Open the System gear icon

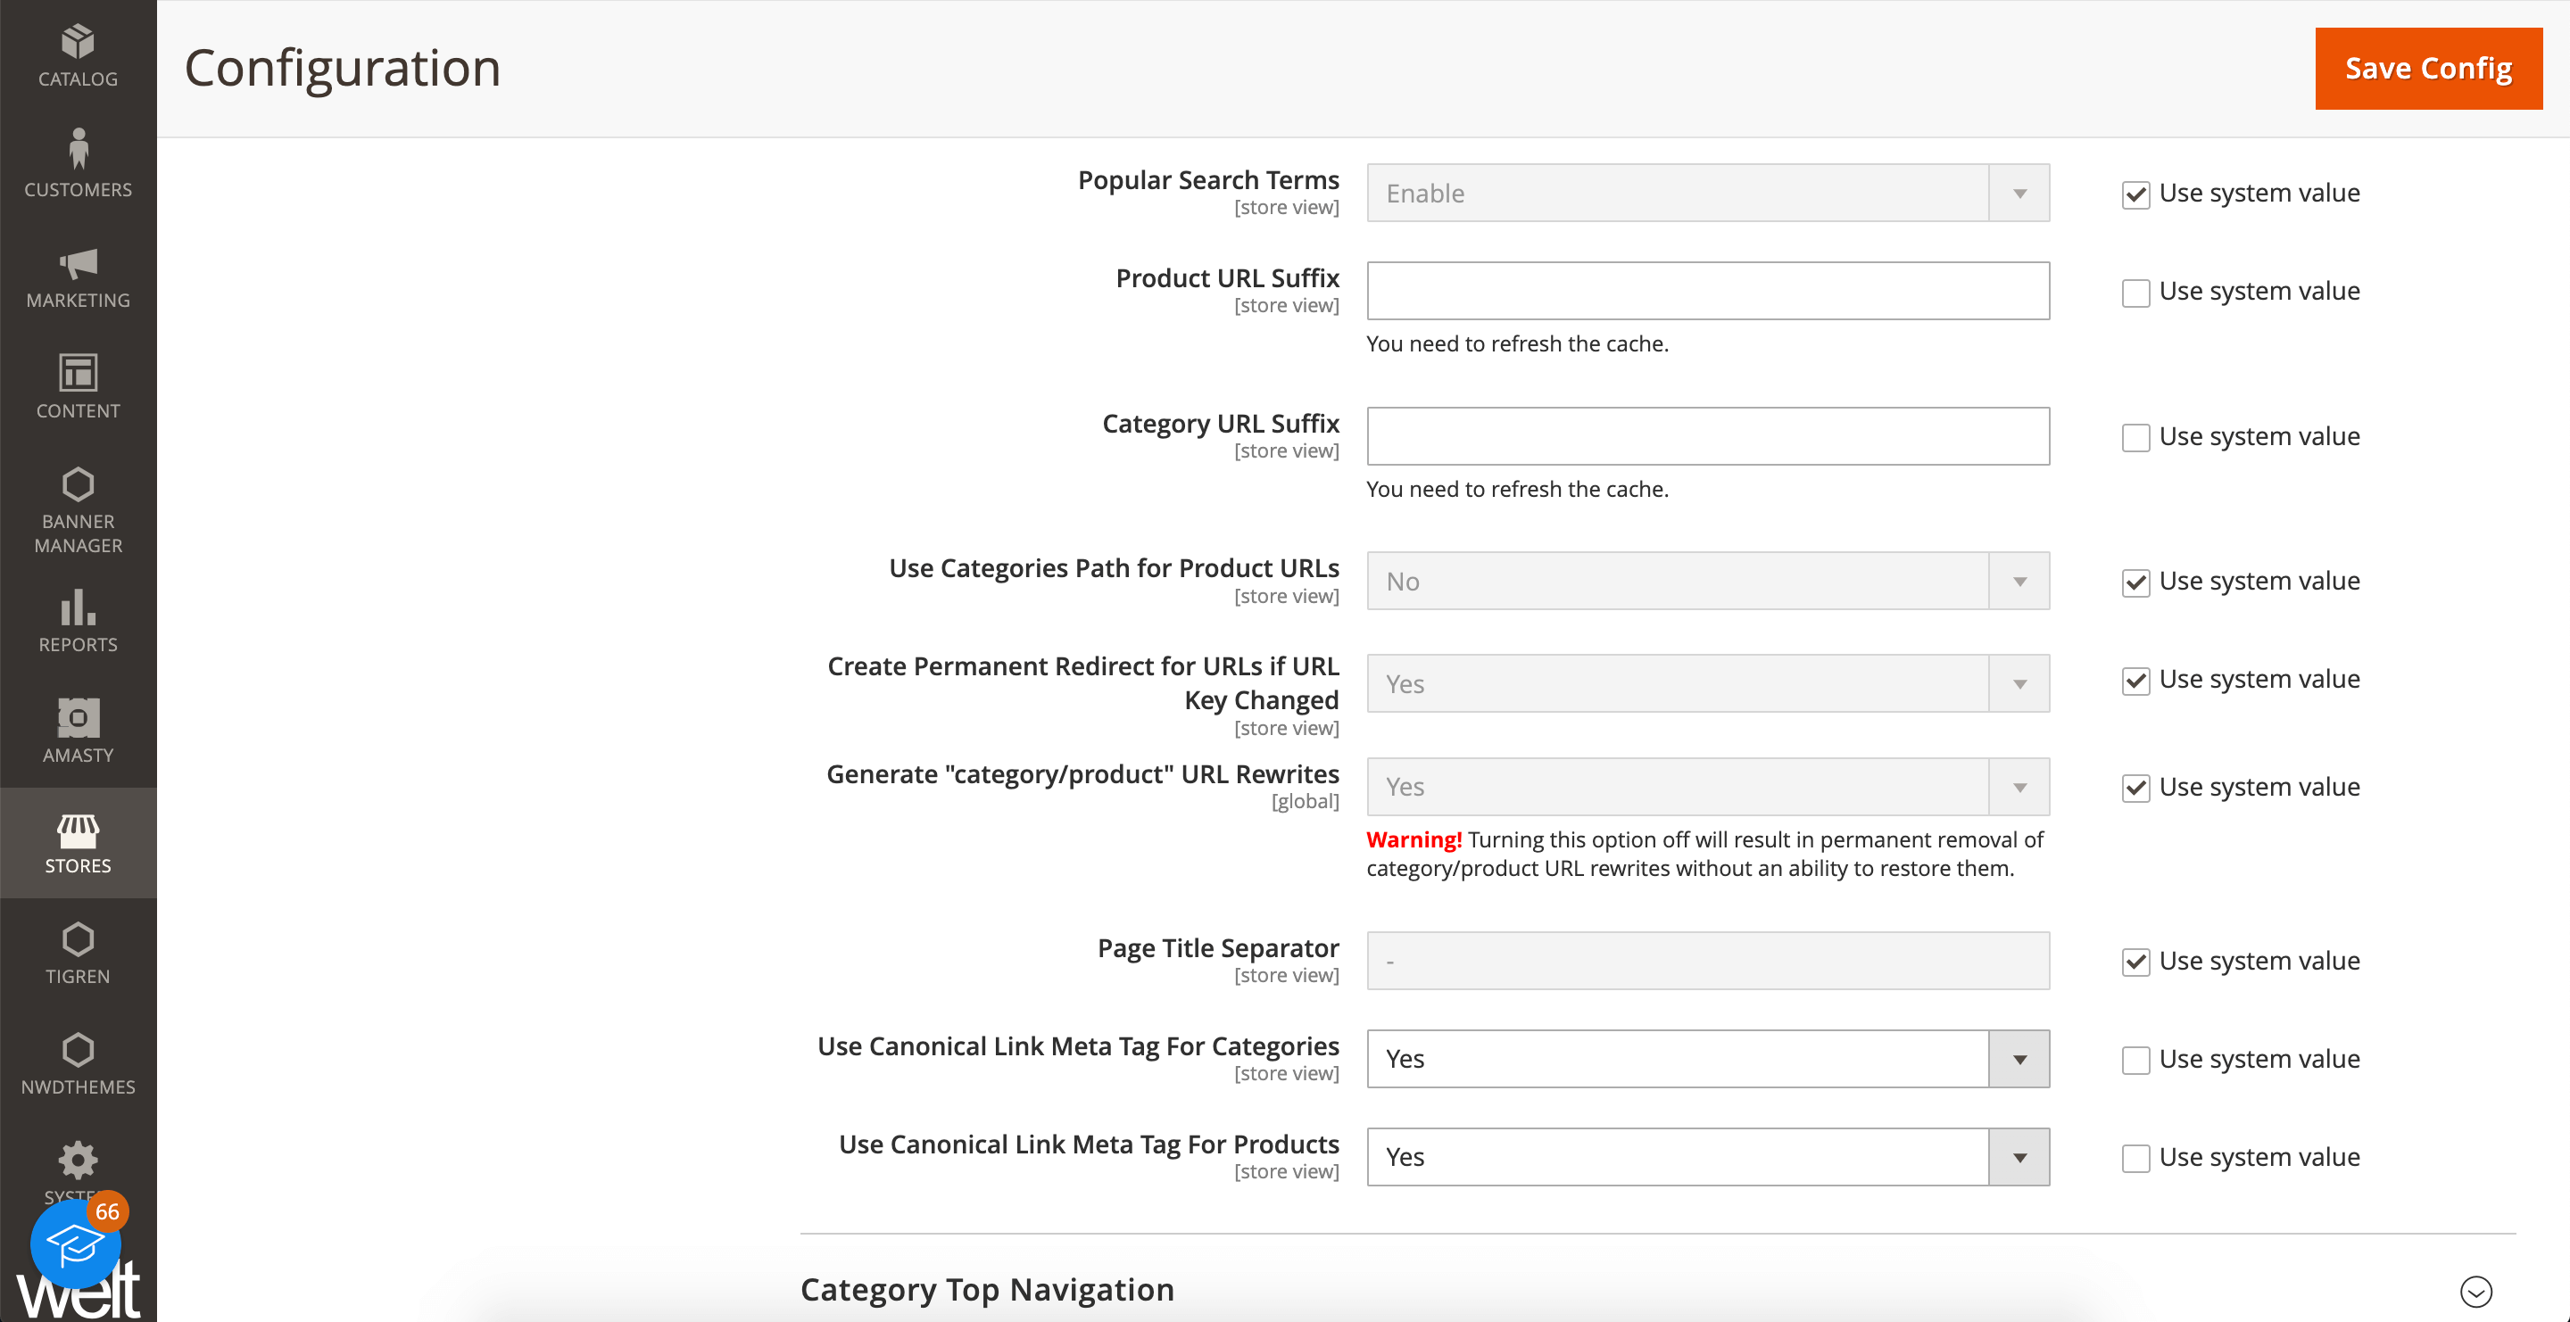click(78, 1160)
